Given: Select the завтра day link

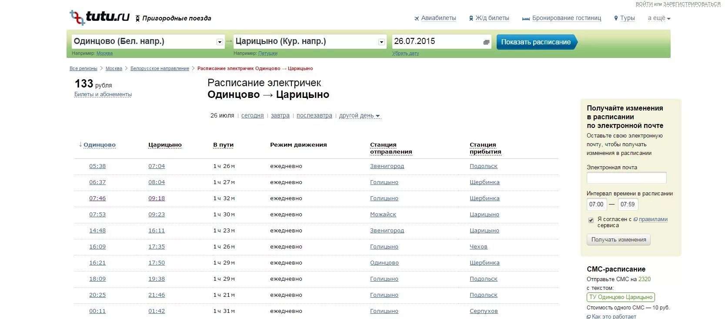Looking at the screenshot, I should (280, 115).
